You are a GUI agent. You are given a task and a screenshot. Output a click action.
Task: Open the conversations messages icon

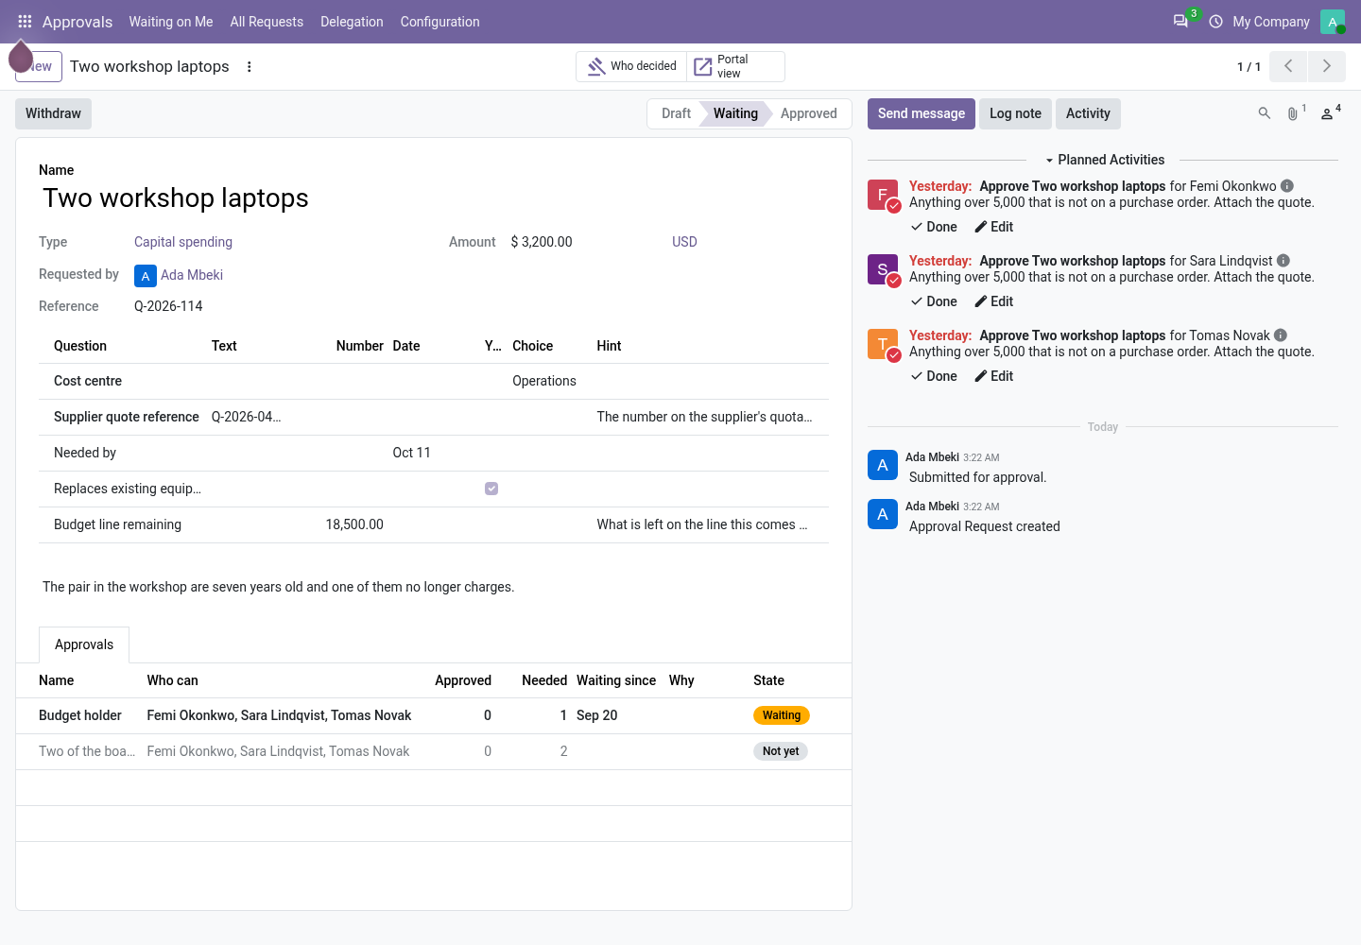[1180, 22]
